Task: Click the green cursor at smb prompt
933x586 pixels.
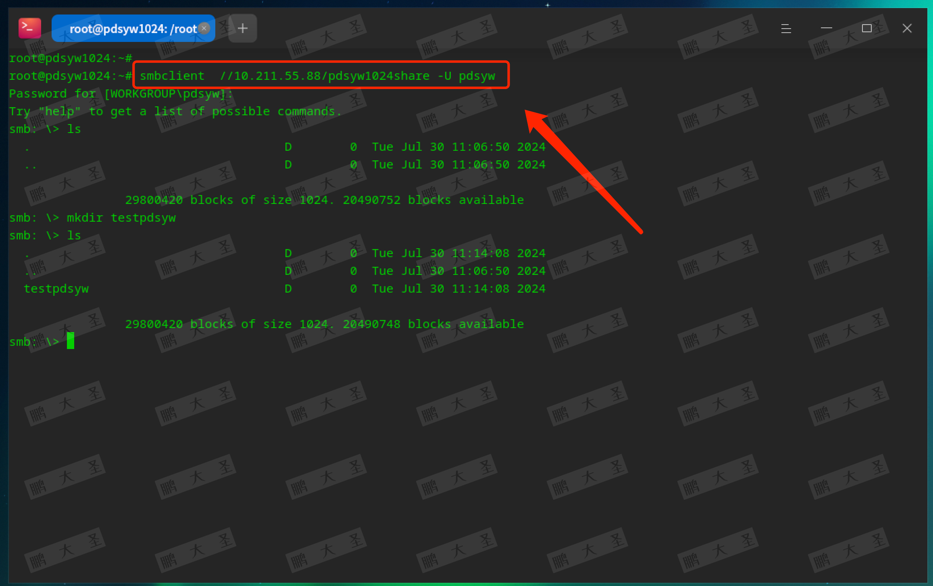Action: pos(71,341)
